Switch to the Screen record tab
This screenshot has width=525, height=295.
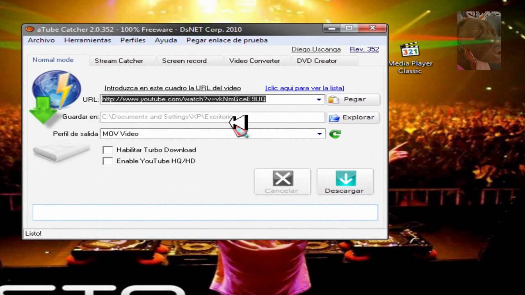point(184,61)
